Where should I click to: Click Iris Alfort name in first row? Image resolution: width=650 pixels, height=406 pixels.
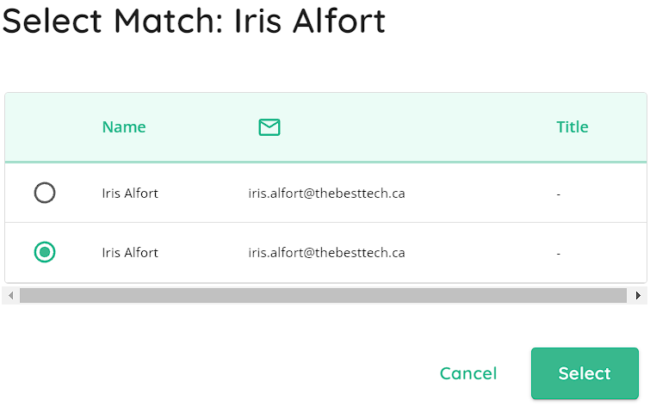click(x=130, y=193)
